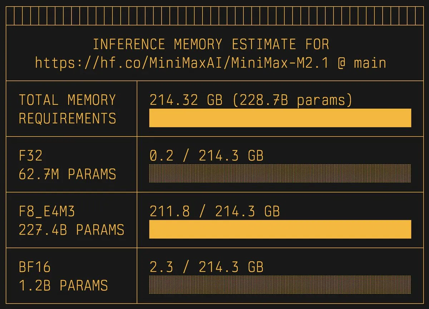Image resolution: width=429 pixels, height=309 pixels.
Task: Click the 1.2B PARAMS text
Action: (x=63, y=285)
